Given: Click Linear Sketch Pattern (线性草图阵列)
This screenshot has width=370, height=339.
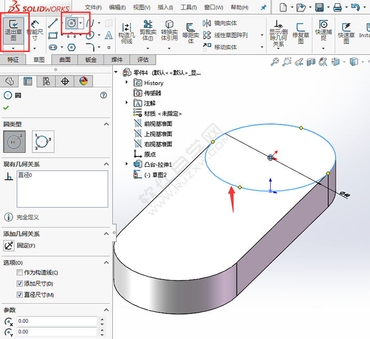Looking at the screenshot, I should click(225, 35).
